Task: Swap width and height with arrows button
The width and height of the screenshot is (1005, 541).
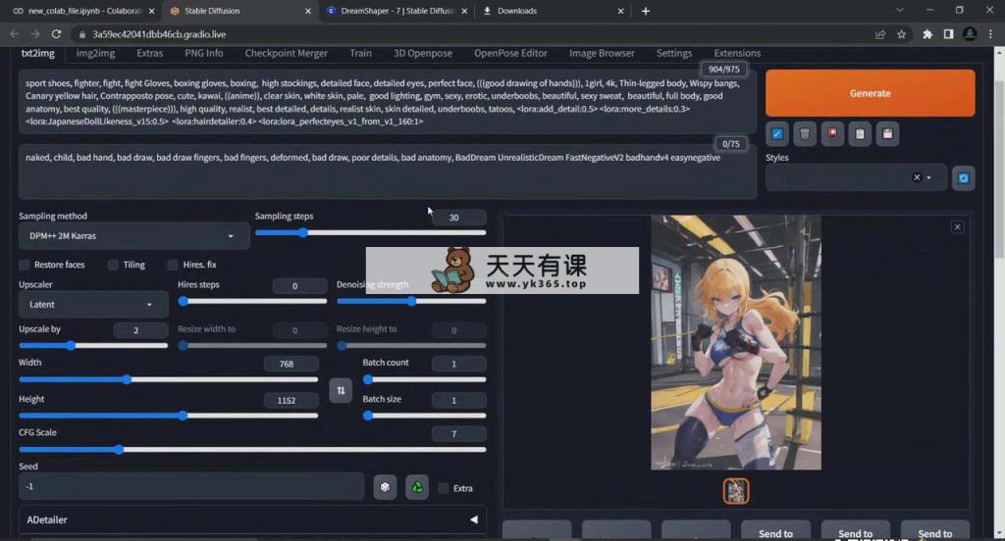Action: click(x=341, y=390)
